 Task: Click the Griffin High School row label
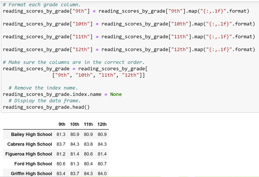31,174
